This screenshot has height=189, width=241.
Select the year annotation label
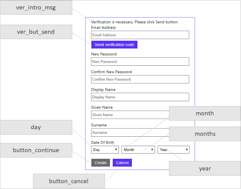coord(205,168)
